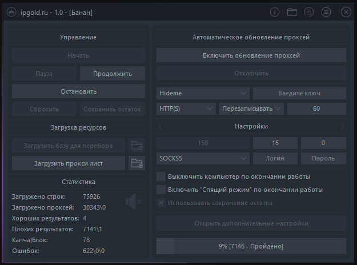Screen dimensions: 357x265
Task: Click left arrow next to 'Настройки' header
Action: click(161, 126)
